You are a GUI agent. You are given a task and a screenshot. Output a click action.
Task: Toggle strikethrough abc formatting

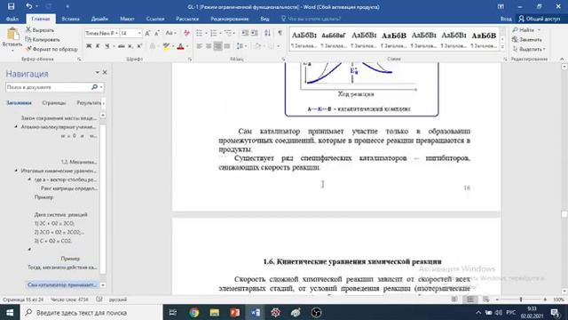pyautogui.click(x=122, y=46)
